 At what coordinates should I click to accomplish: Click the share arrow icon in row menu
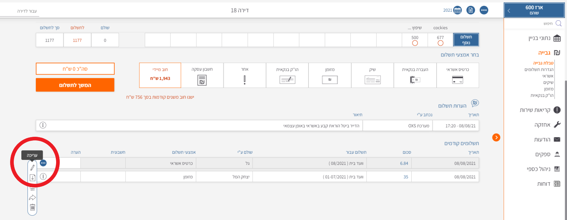pyautogui.click(x=33, y=198)
